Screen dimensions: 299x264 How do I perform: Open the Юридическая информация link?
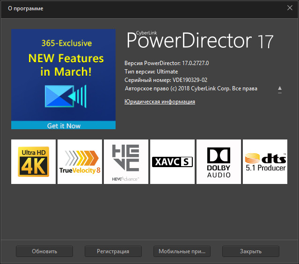tap(160, 102)
